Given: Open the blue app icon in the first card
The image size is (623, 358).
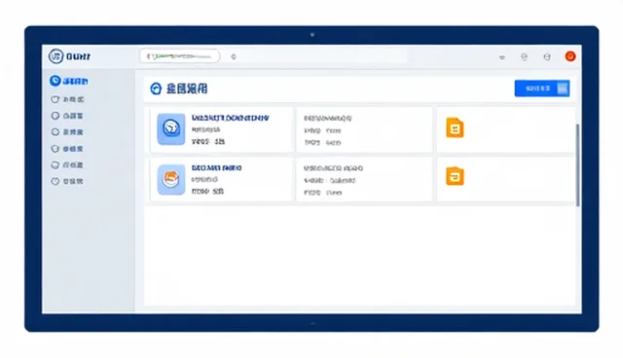Looking at the screenshot, I should (171, 129).
